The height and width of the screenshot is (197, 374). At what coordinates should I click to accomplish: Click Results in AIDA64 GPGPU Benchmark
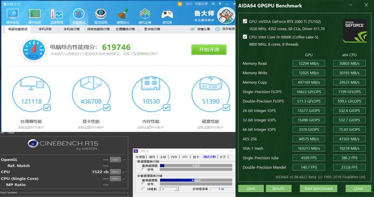278,188
